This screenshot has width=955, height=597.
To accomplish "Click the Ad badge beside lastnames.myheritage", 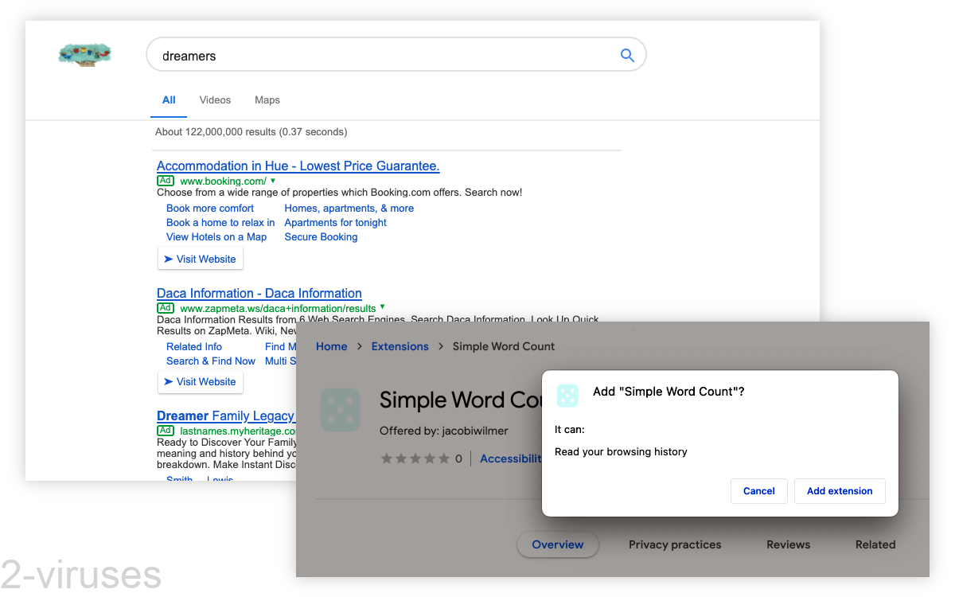I will (165, 430).
